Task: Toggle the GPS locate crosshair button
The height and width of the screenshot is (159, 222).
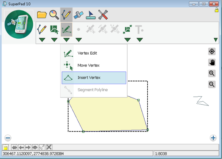Action: [212, 51]
